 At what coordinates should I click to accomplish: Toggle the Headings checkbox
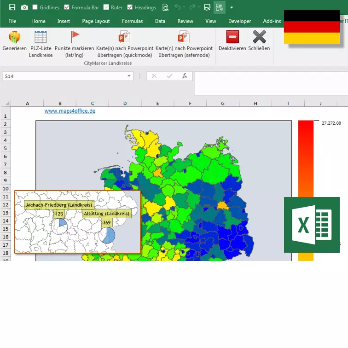click(x=130, y=7)
